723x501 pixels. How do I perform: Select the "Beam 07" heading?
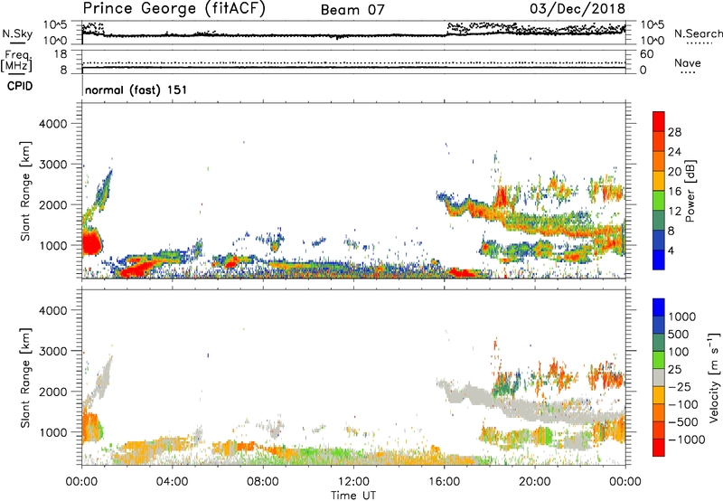tap(352, 10)
